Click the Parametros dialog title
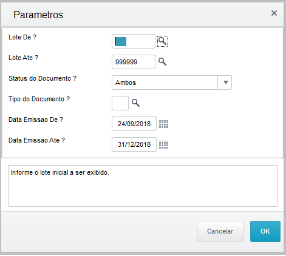The image size is (286, 256). (x=38, y=15)
